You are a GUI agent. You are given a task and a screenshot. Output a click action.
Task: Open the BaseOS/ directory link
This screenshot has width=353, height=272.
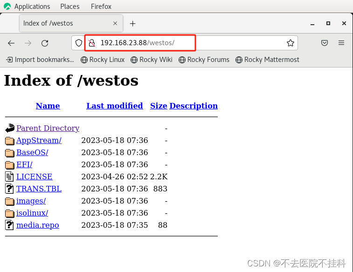tap(32, 152)
